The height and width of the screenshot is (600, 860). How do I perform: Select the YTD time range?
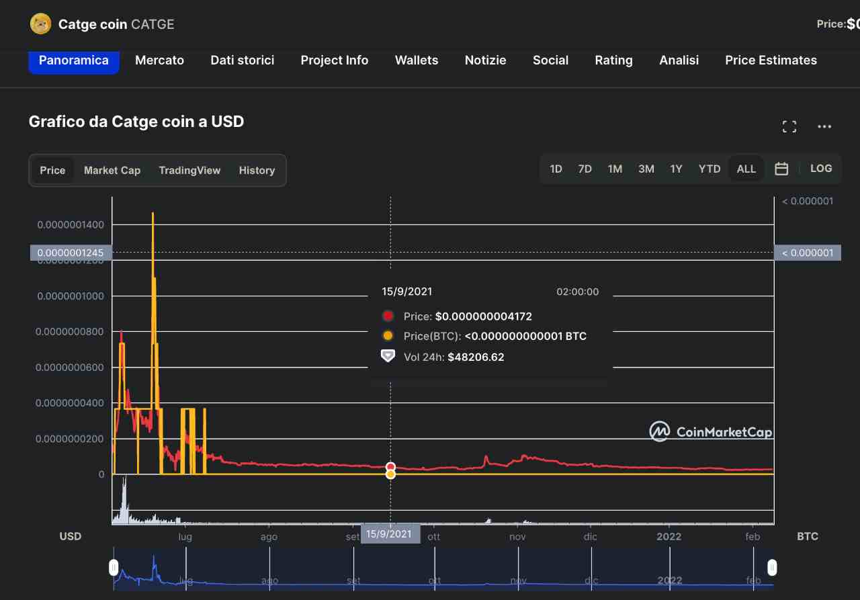[709, 169]
